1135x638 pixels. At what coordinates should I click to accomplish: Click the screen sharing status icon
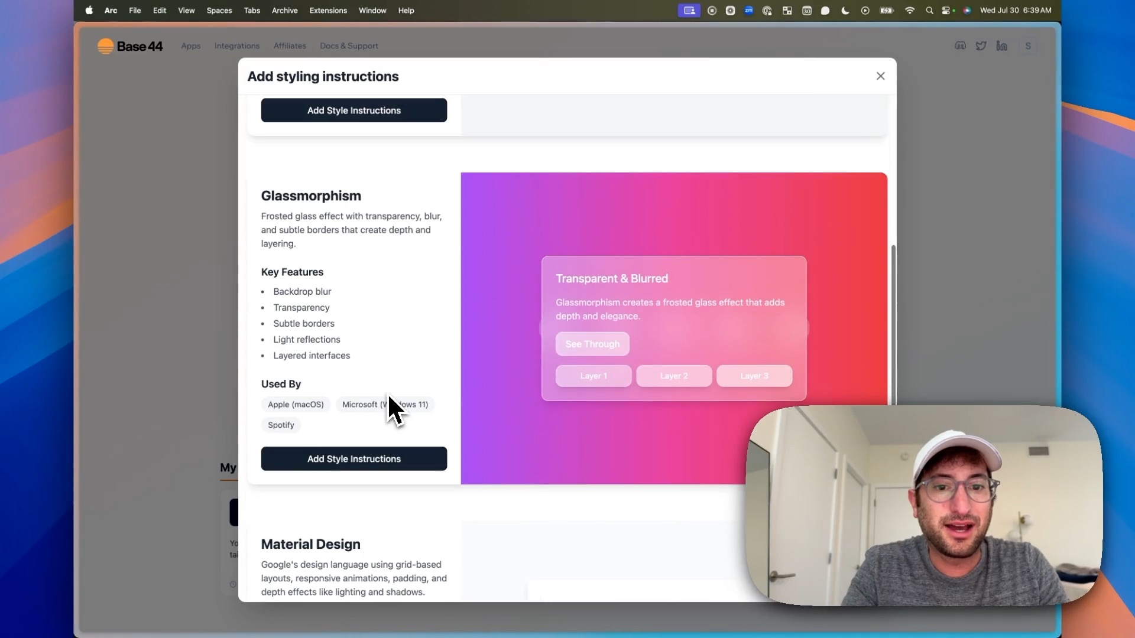click(x=689, y=11)
